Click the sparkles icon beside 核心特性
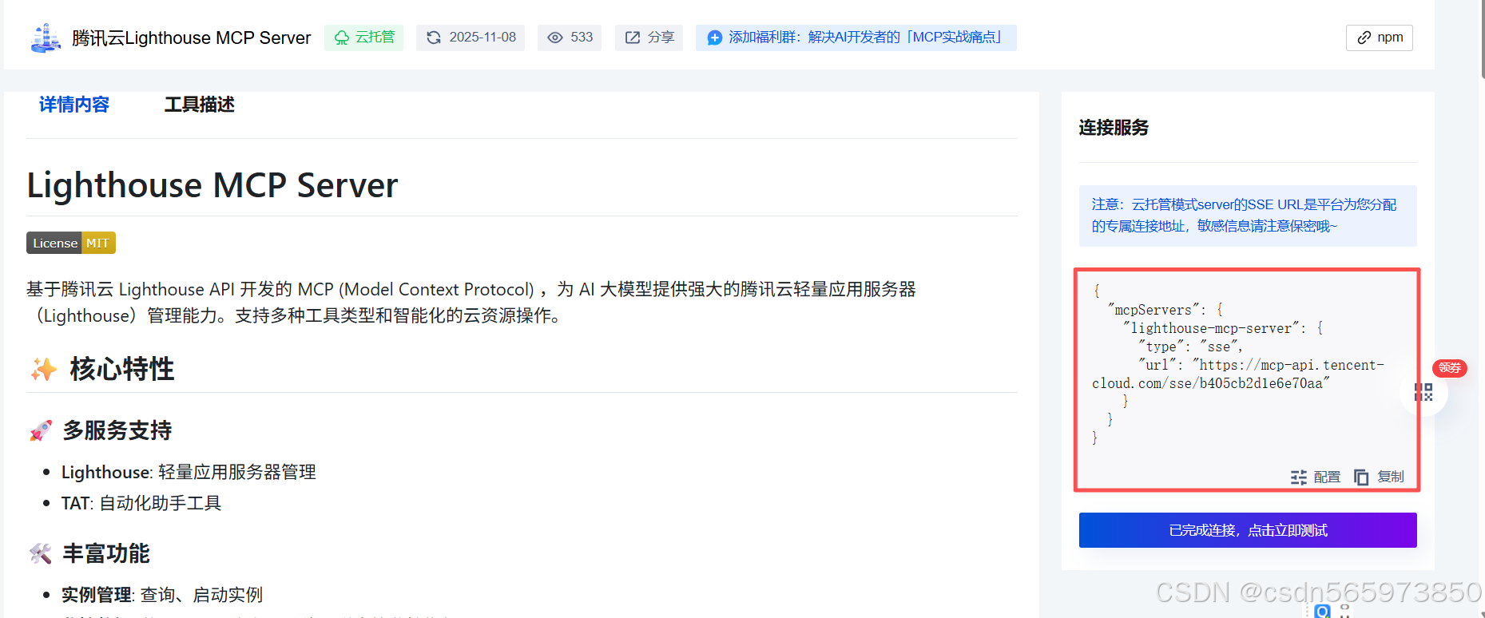This screenshot has width=1485, height=618. click(x=44, y=369)
